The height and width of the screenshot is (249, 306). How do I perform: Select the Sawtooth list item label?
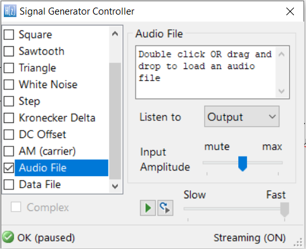(42, 51)
